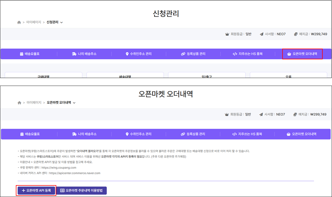Expand the 오픈마켓 오더내역 breadcrumb dropdown chevron

pos(74,103)
